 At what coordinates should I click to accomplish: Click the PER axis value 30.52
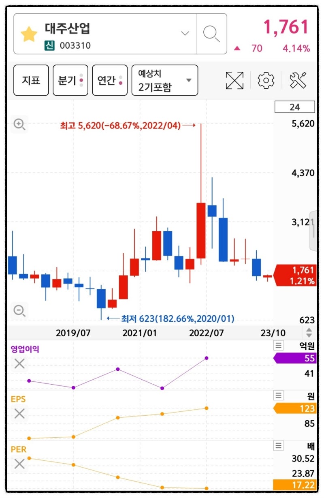click(303, 459)
